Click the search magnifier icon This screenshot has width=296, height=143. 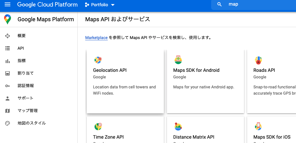click(219, 4)
